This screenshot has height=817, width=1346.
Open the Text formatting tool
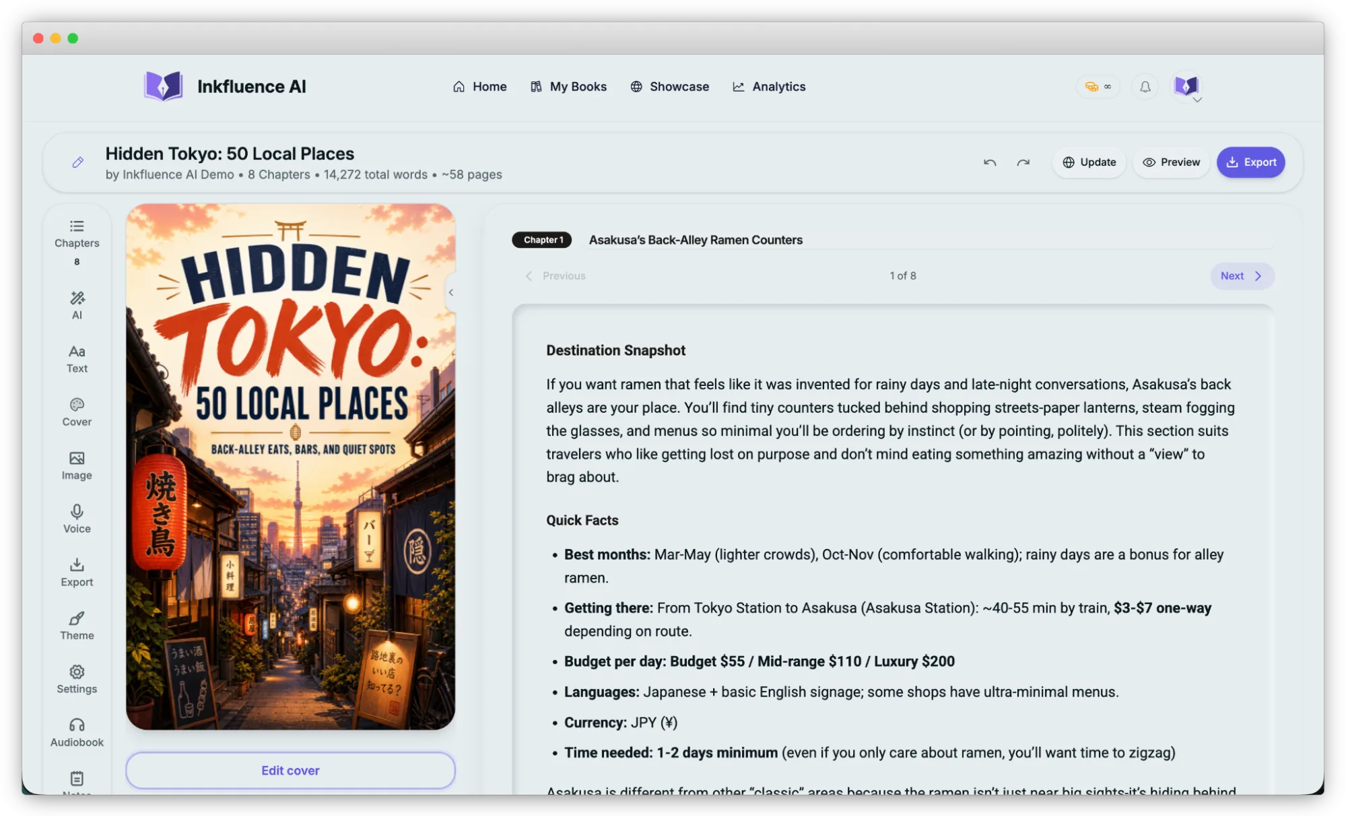pos(77,358)
